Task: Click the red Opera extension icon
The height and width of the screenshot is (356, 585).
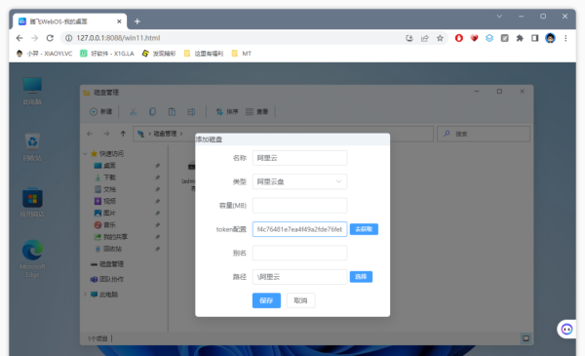Action: pyautogui.click(x=459, y=38)
